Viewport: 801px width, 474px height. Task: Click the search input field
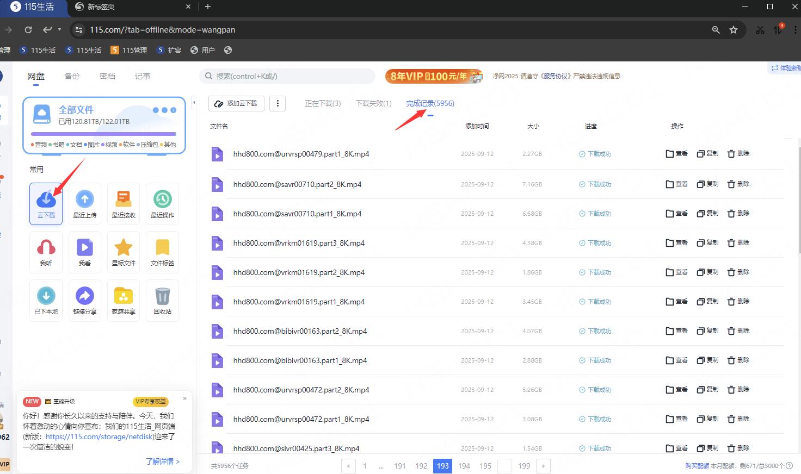pos(288,76)
